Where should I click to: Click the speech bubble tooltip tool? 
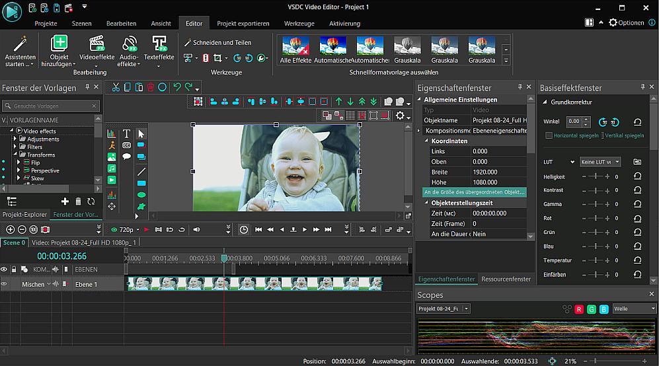click(126, 157)
